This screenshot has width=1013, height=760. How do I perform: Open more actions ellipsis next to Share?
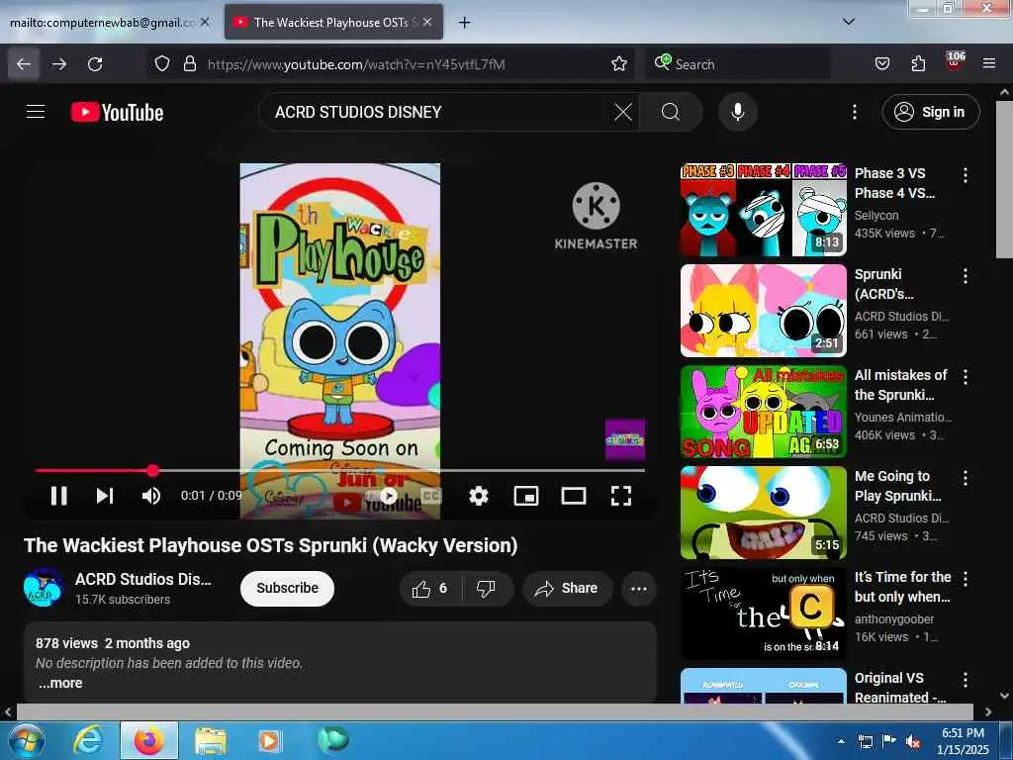tap(638, 589)
